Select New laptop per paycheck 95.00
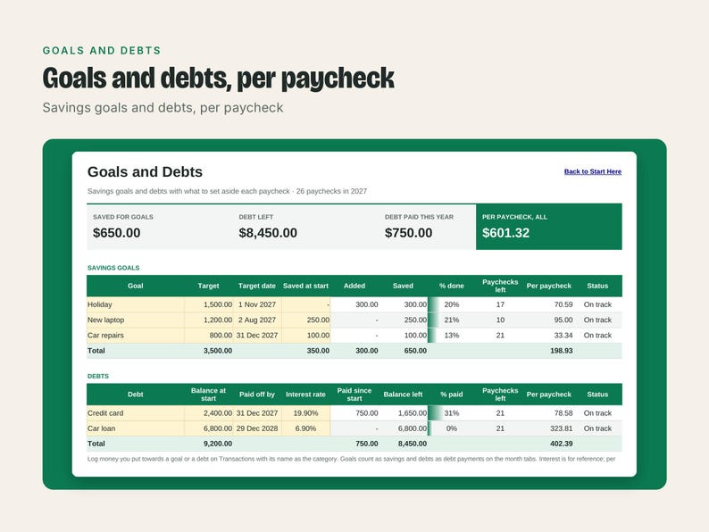Viewport: 709px width, 532px height. (563, 320)
